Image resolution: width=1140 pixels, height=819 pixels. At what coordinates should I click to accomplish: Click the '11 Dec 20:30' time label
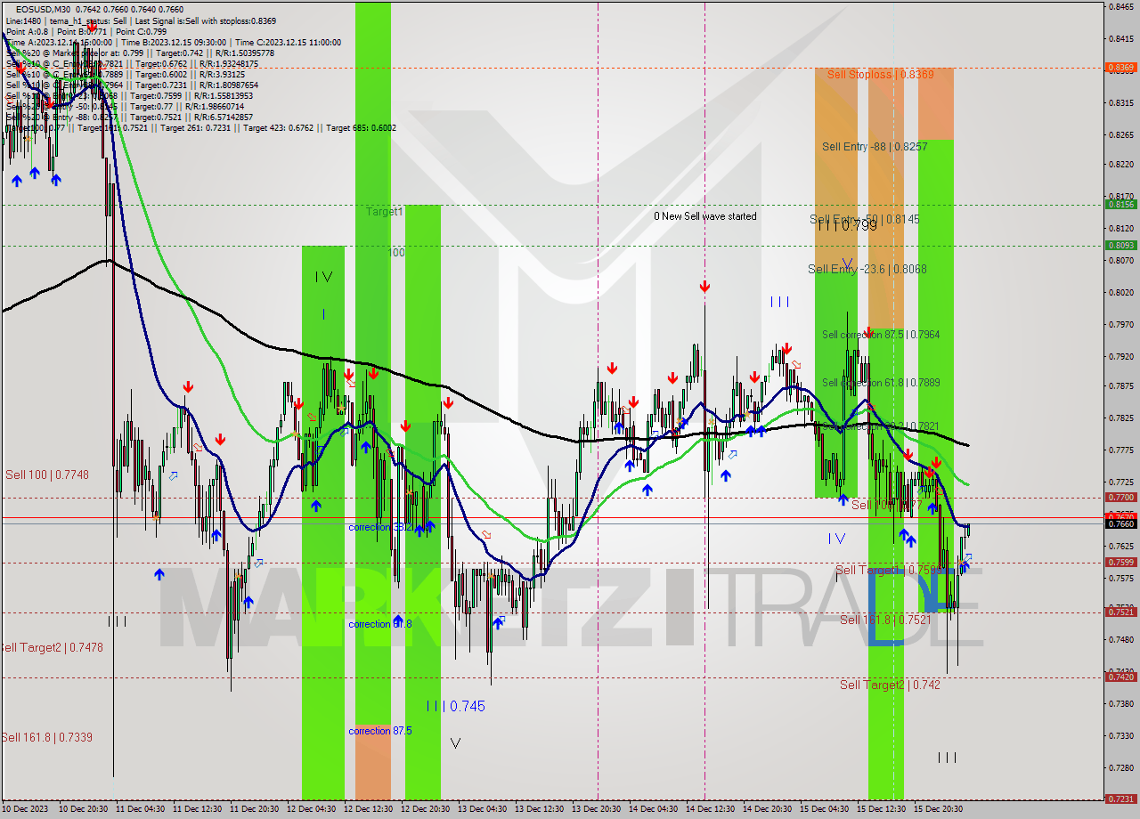tap(254, 809)
